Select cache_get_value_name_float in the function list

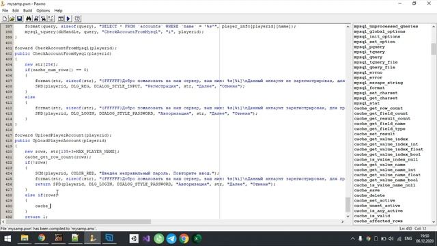tap(387, 175)
